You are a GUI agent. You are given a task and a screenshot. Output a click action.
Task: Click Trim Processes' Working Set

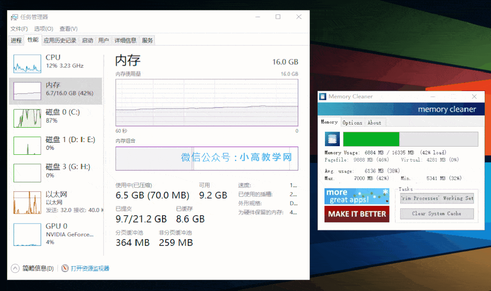point(436,198)
